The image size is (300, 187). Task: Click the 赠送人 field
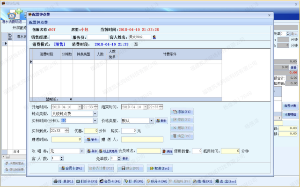142,139
